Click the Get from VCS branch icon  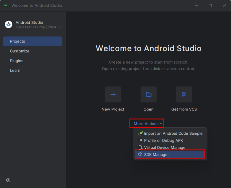184,94
